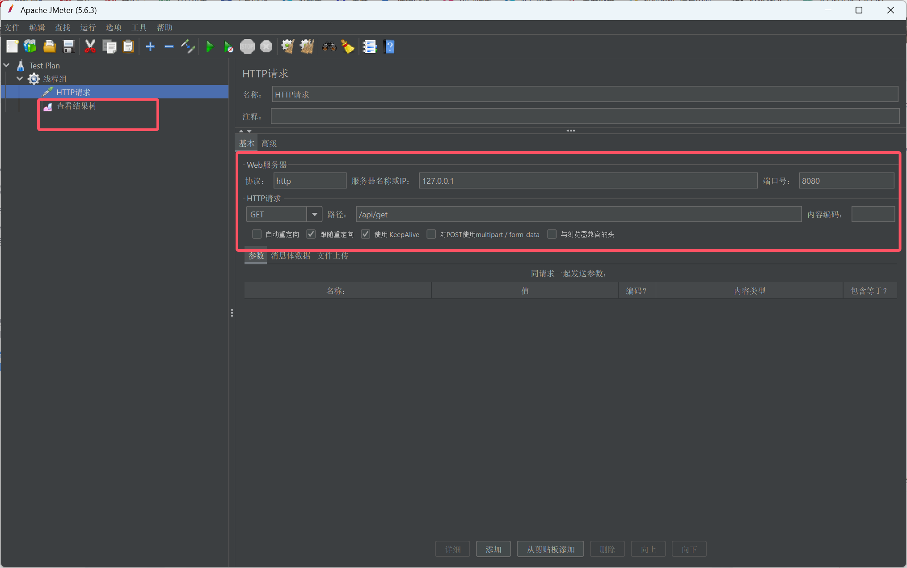Image resolution: width=907 pixels, height=568 pixels.
Task: Switch to the 高级 tab
Action: point(268,143)
